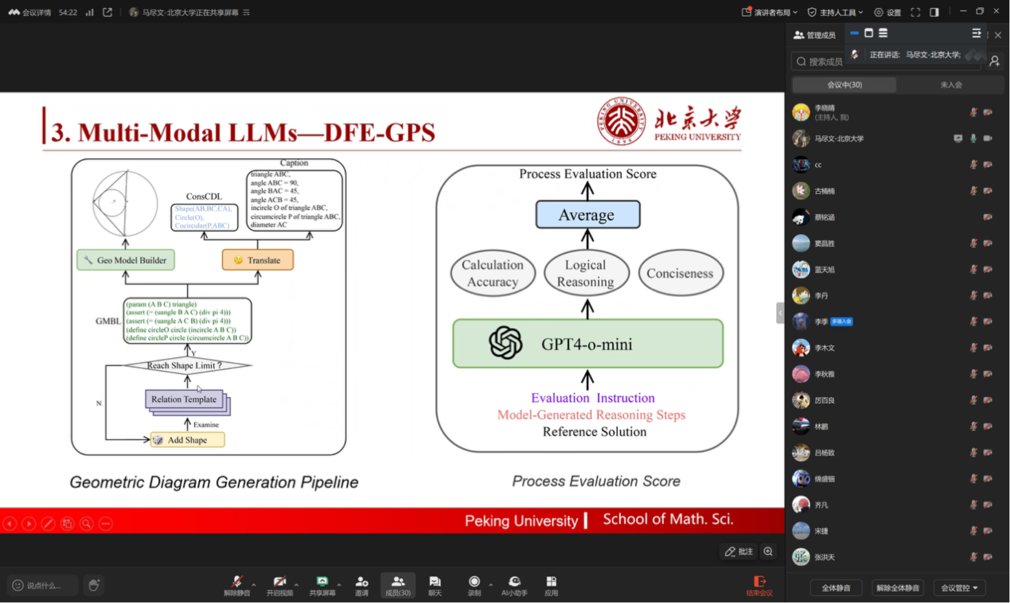This screenshot has height=603, width=1010.
Task: Click 全体静音 mute all button
Action: click(836, 588)
